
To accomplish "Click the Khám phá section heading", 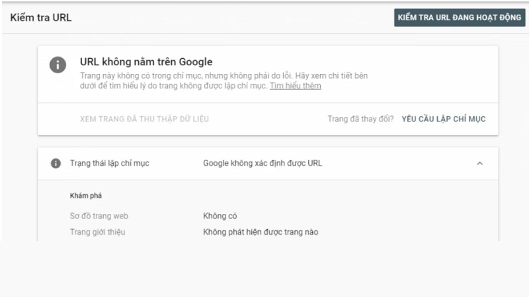I will coord(86,195).
